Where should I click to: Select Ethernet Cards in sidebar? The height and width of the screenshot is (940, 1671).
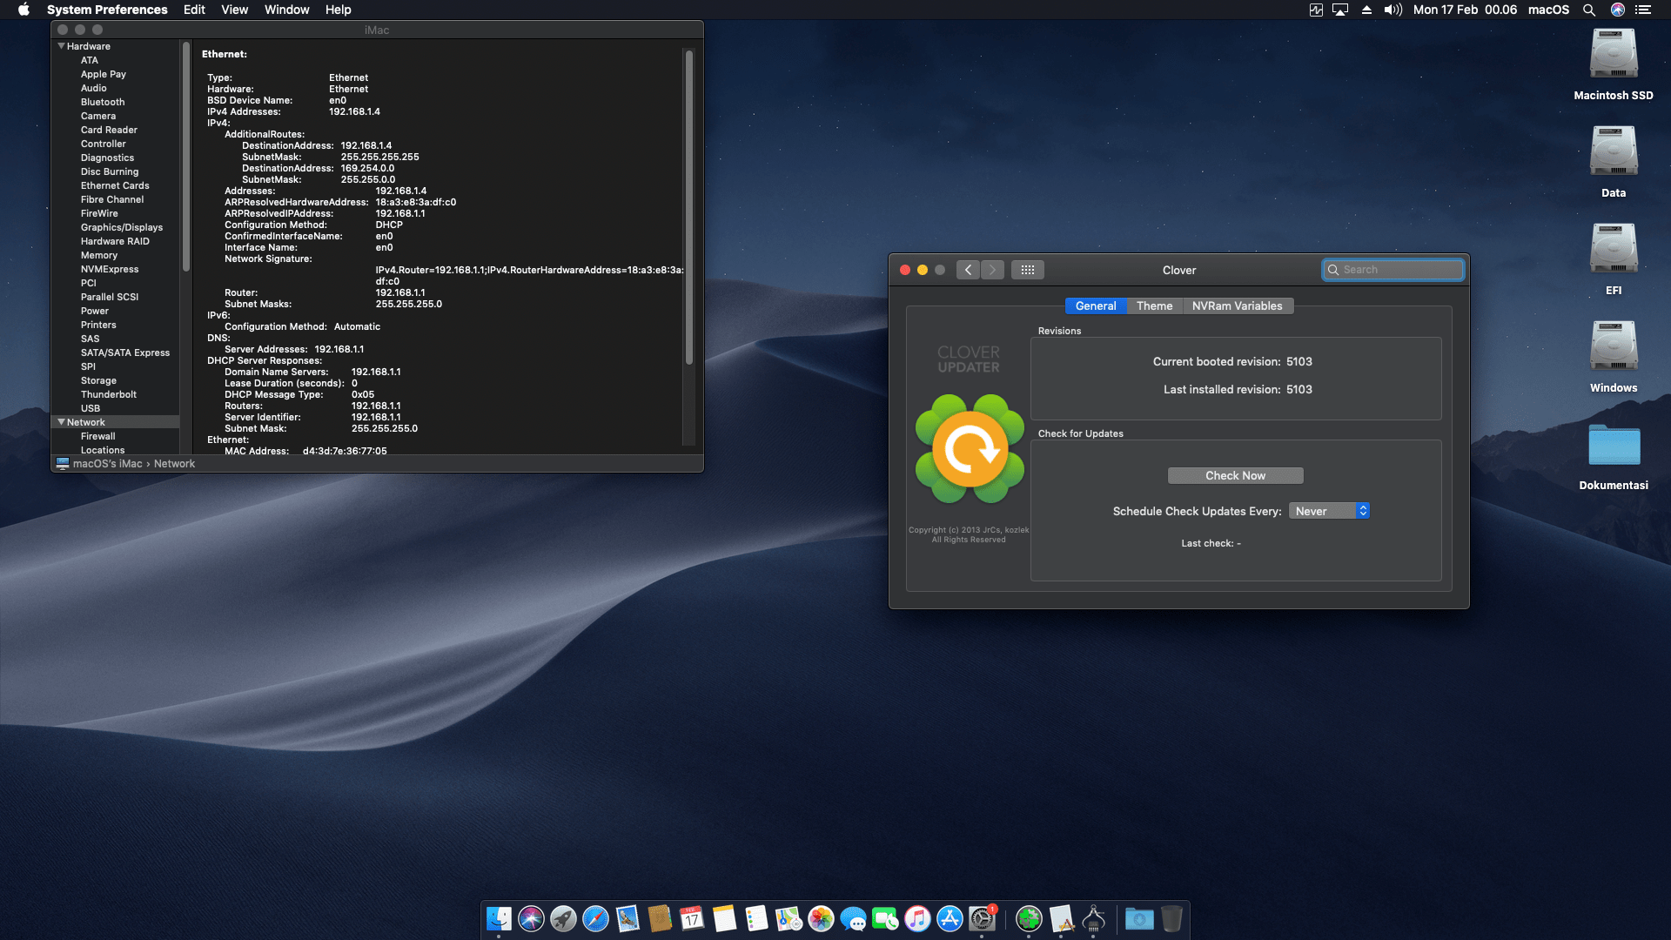[115, 185]
